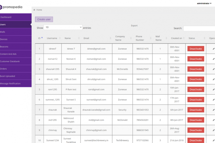215x143 pixels.
Task: Click the Create user button
Action: [44, 19]
